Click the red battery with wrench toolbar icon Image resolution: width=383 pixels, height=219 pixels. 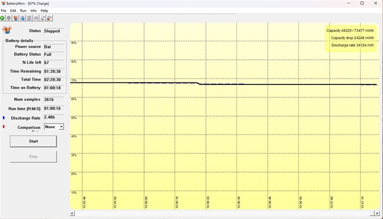49,18
